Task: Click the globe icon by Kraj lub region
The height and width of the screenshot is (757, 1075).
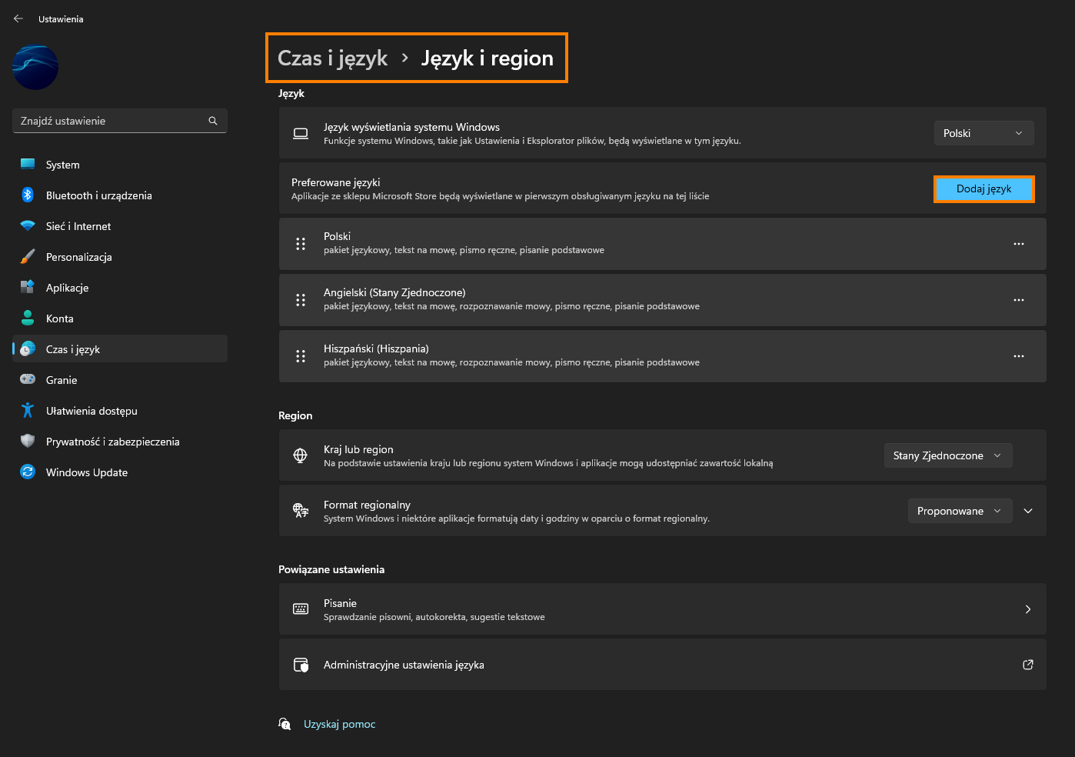Action: click(x=301, y=455)
